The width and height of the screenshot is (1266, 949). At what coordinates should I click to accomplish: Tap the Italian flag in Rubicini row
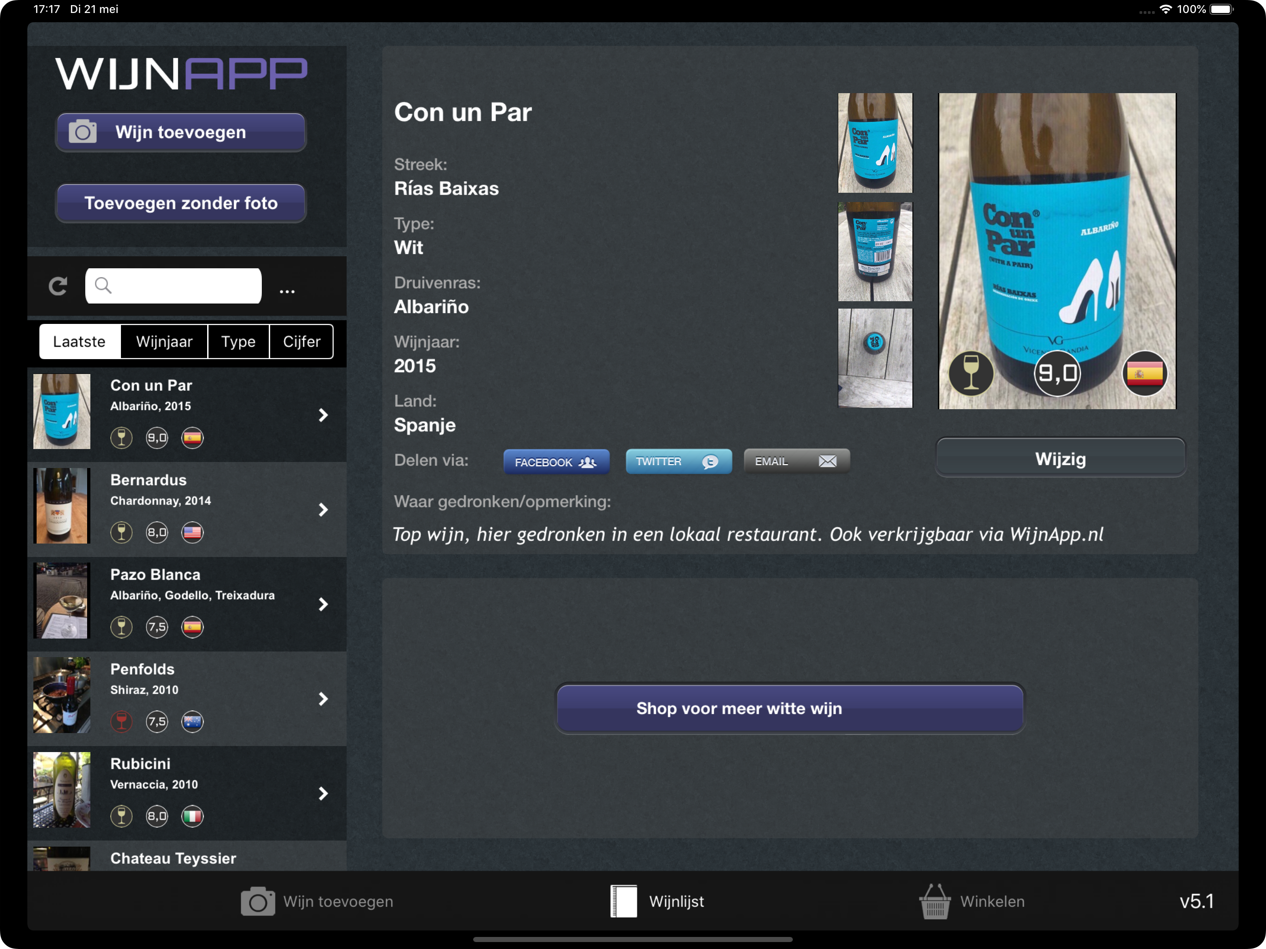[x=192, y=816]
